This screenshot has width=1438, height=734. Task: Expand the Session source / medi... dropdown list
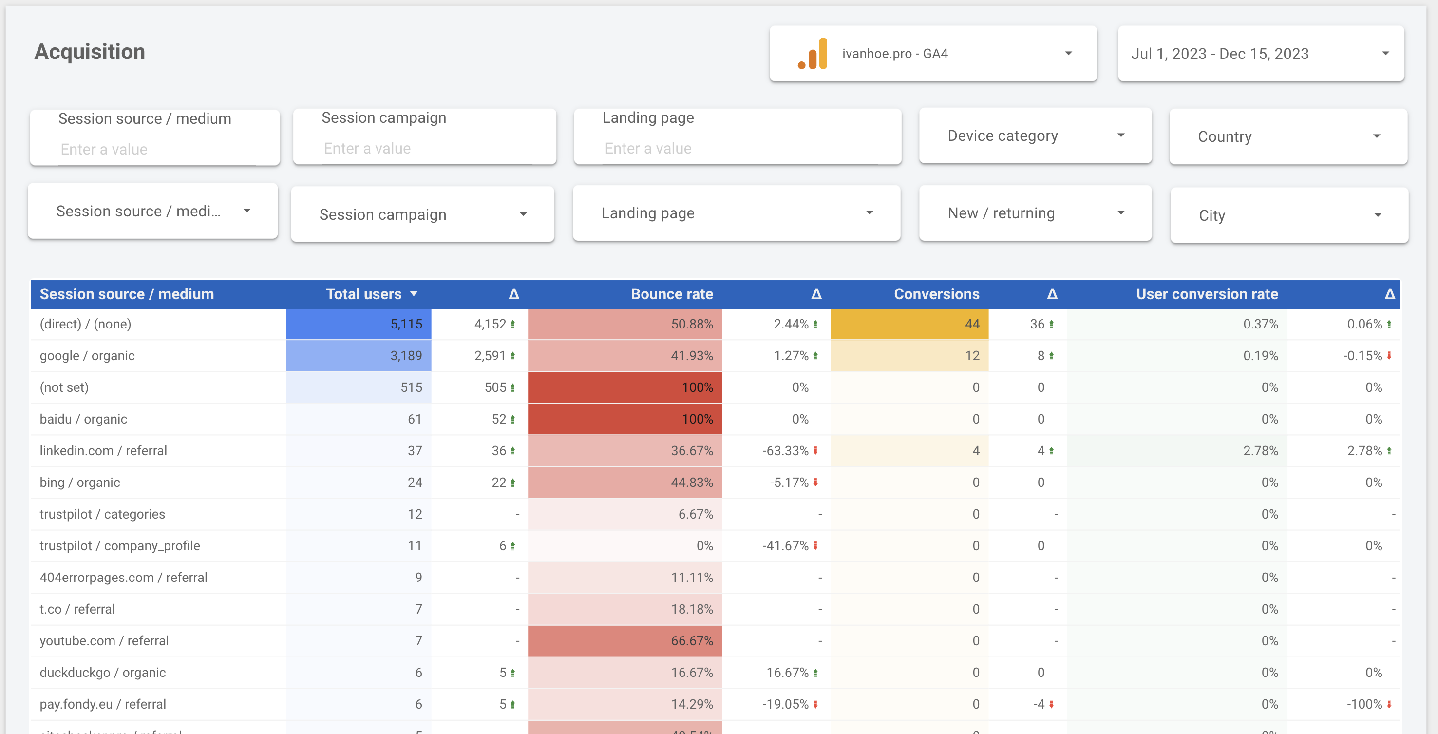(x=153, y=211)
